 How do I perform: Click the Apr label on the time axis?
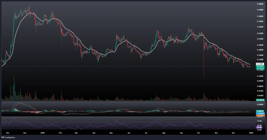[x=93, y=132]
